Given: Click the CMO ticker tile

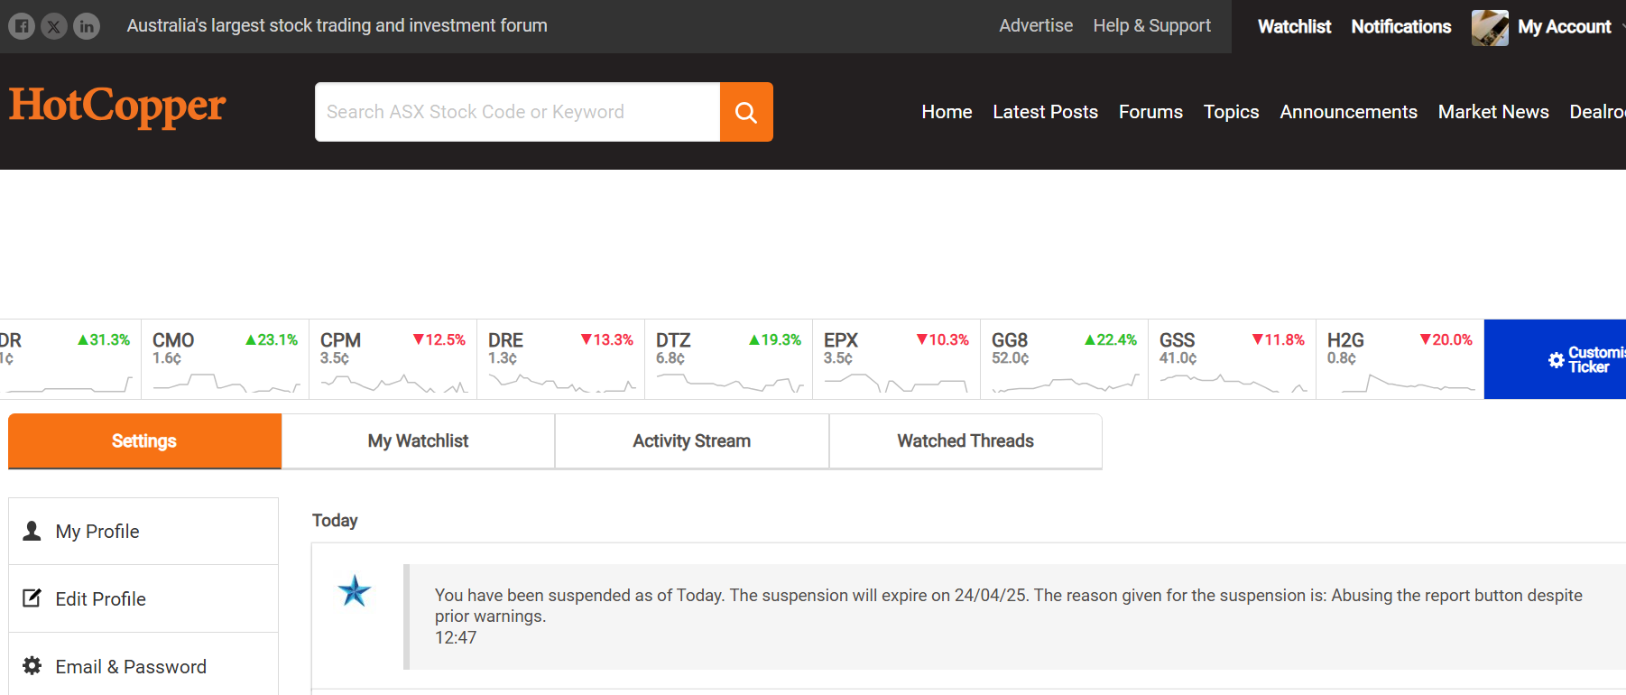Looking at the screenshot, I should pyautogui.click(x=225, y=359).
